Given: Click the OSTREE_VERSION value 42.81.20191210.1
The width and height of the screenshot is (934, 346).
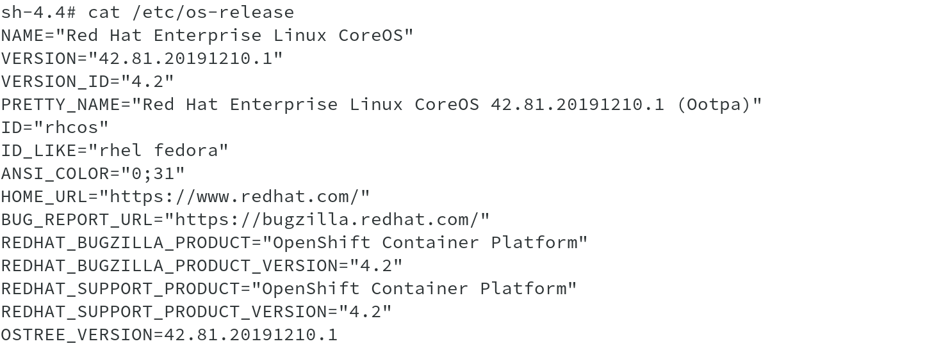Looking at the screenshot, I should tap(250, 334).
